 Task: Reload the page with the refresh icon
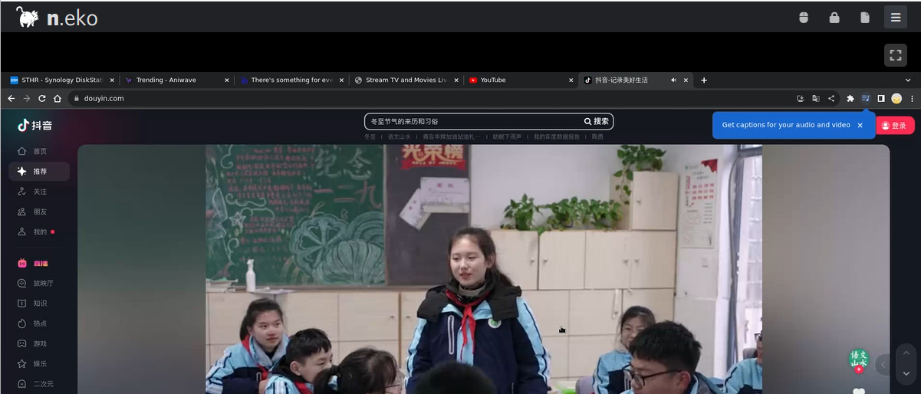point(42,98)
